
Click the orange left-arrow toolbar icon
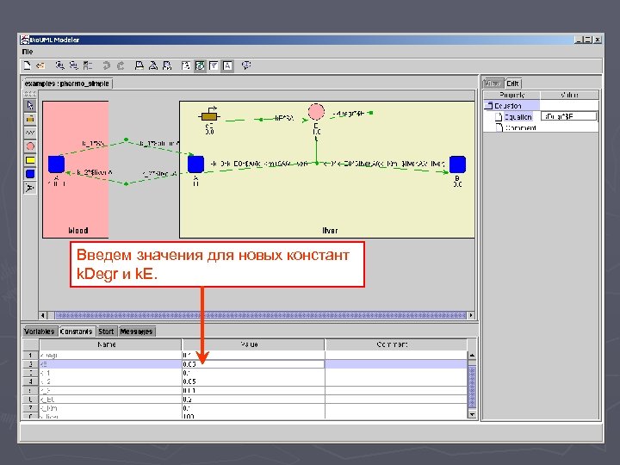(40, 65)
